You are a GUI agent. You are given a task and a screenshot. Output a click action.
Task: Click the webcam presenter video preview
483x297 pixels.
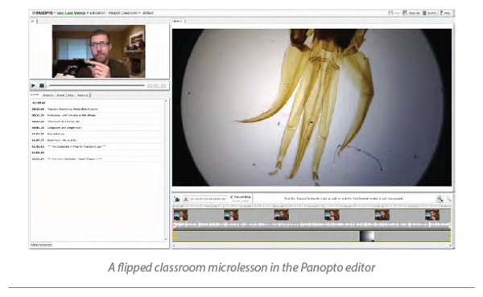pyautogui.click(x=98, y=52)
